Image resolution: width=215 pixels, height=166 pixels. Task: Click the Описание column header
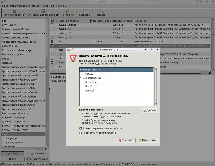(172, 21)
